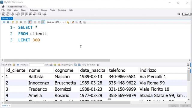Toggle word wrapping icon in editor toolbar
This screenshot has width=192, height=108.
(85, 22)
